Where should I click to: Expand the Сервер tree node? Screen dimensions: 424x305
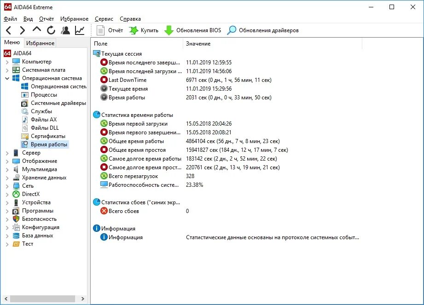tap(7, 153)
